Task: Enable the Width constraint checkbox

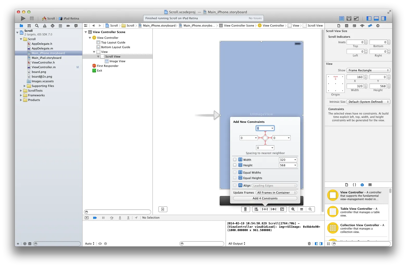Action: [x=235, y=160]
